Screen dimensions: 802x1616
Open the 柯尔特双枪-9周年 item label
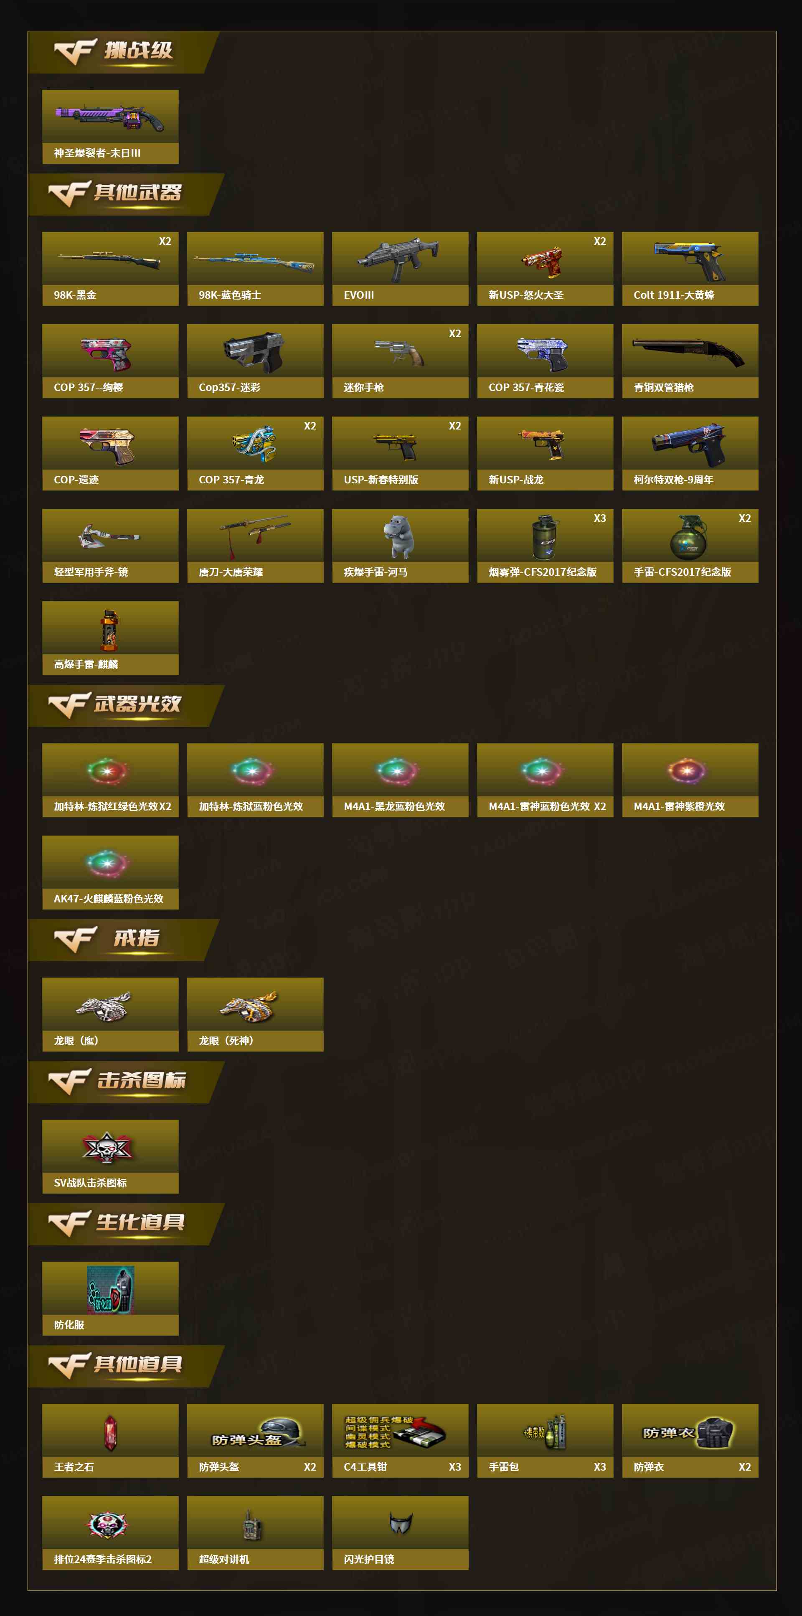pyautogui.click(x=673, y=479)
